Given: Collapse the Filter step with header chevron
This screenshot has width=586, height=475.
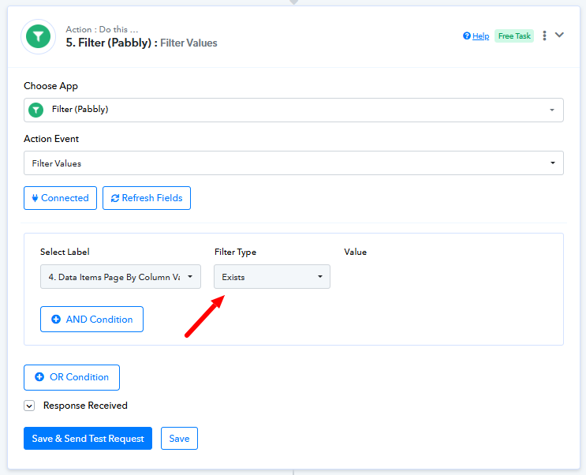Looking at the screenshot, I should click(x=559, y=36).
